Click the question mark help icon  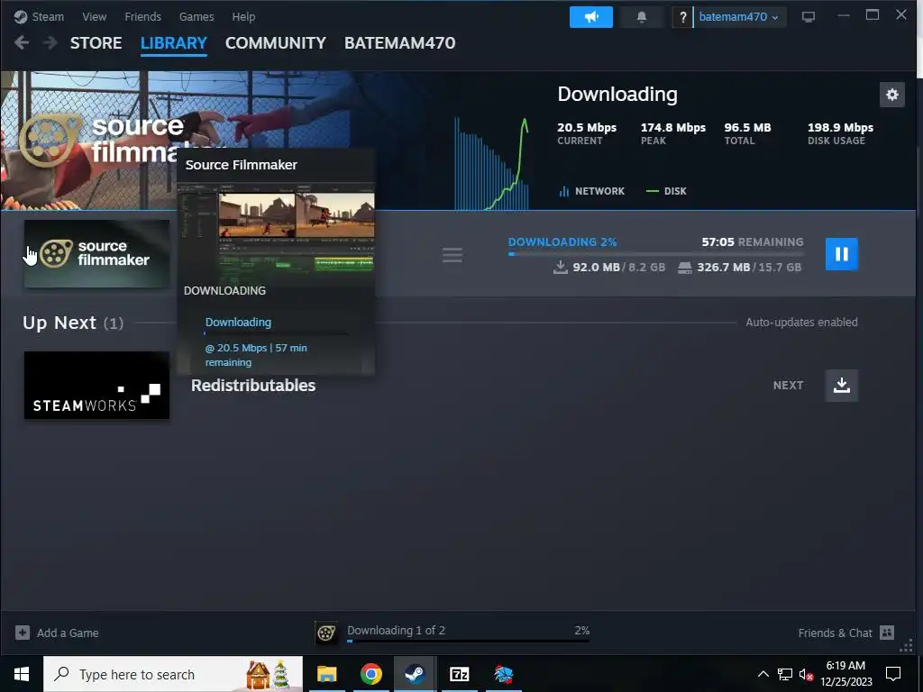tap(683, 17)
